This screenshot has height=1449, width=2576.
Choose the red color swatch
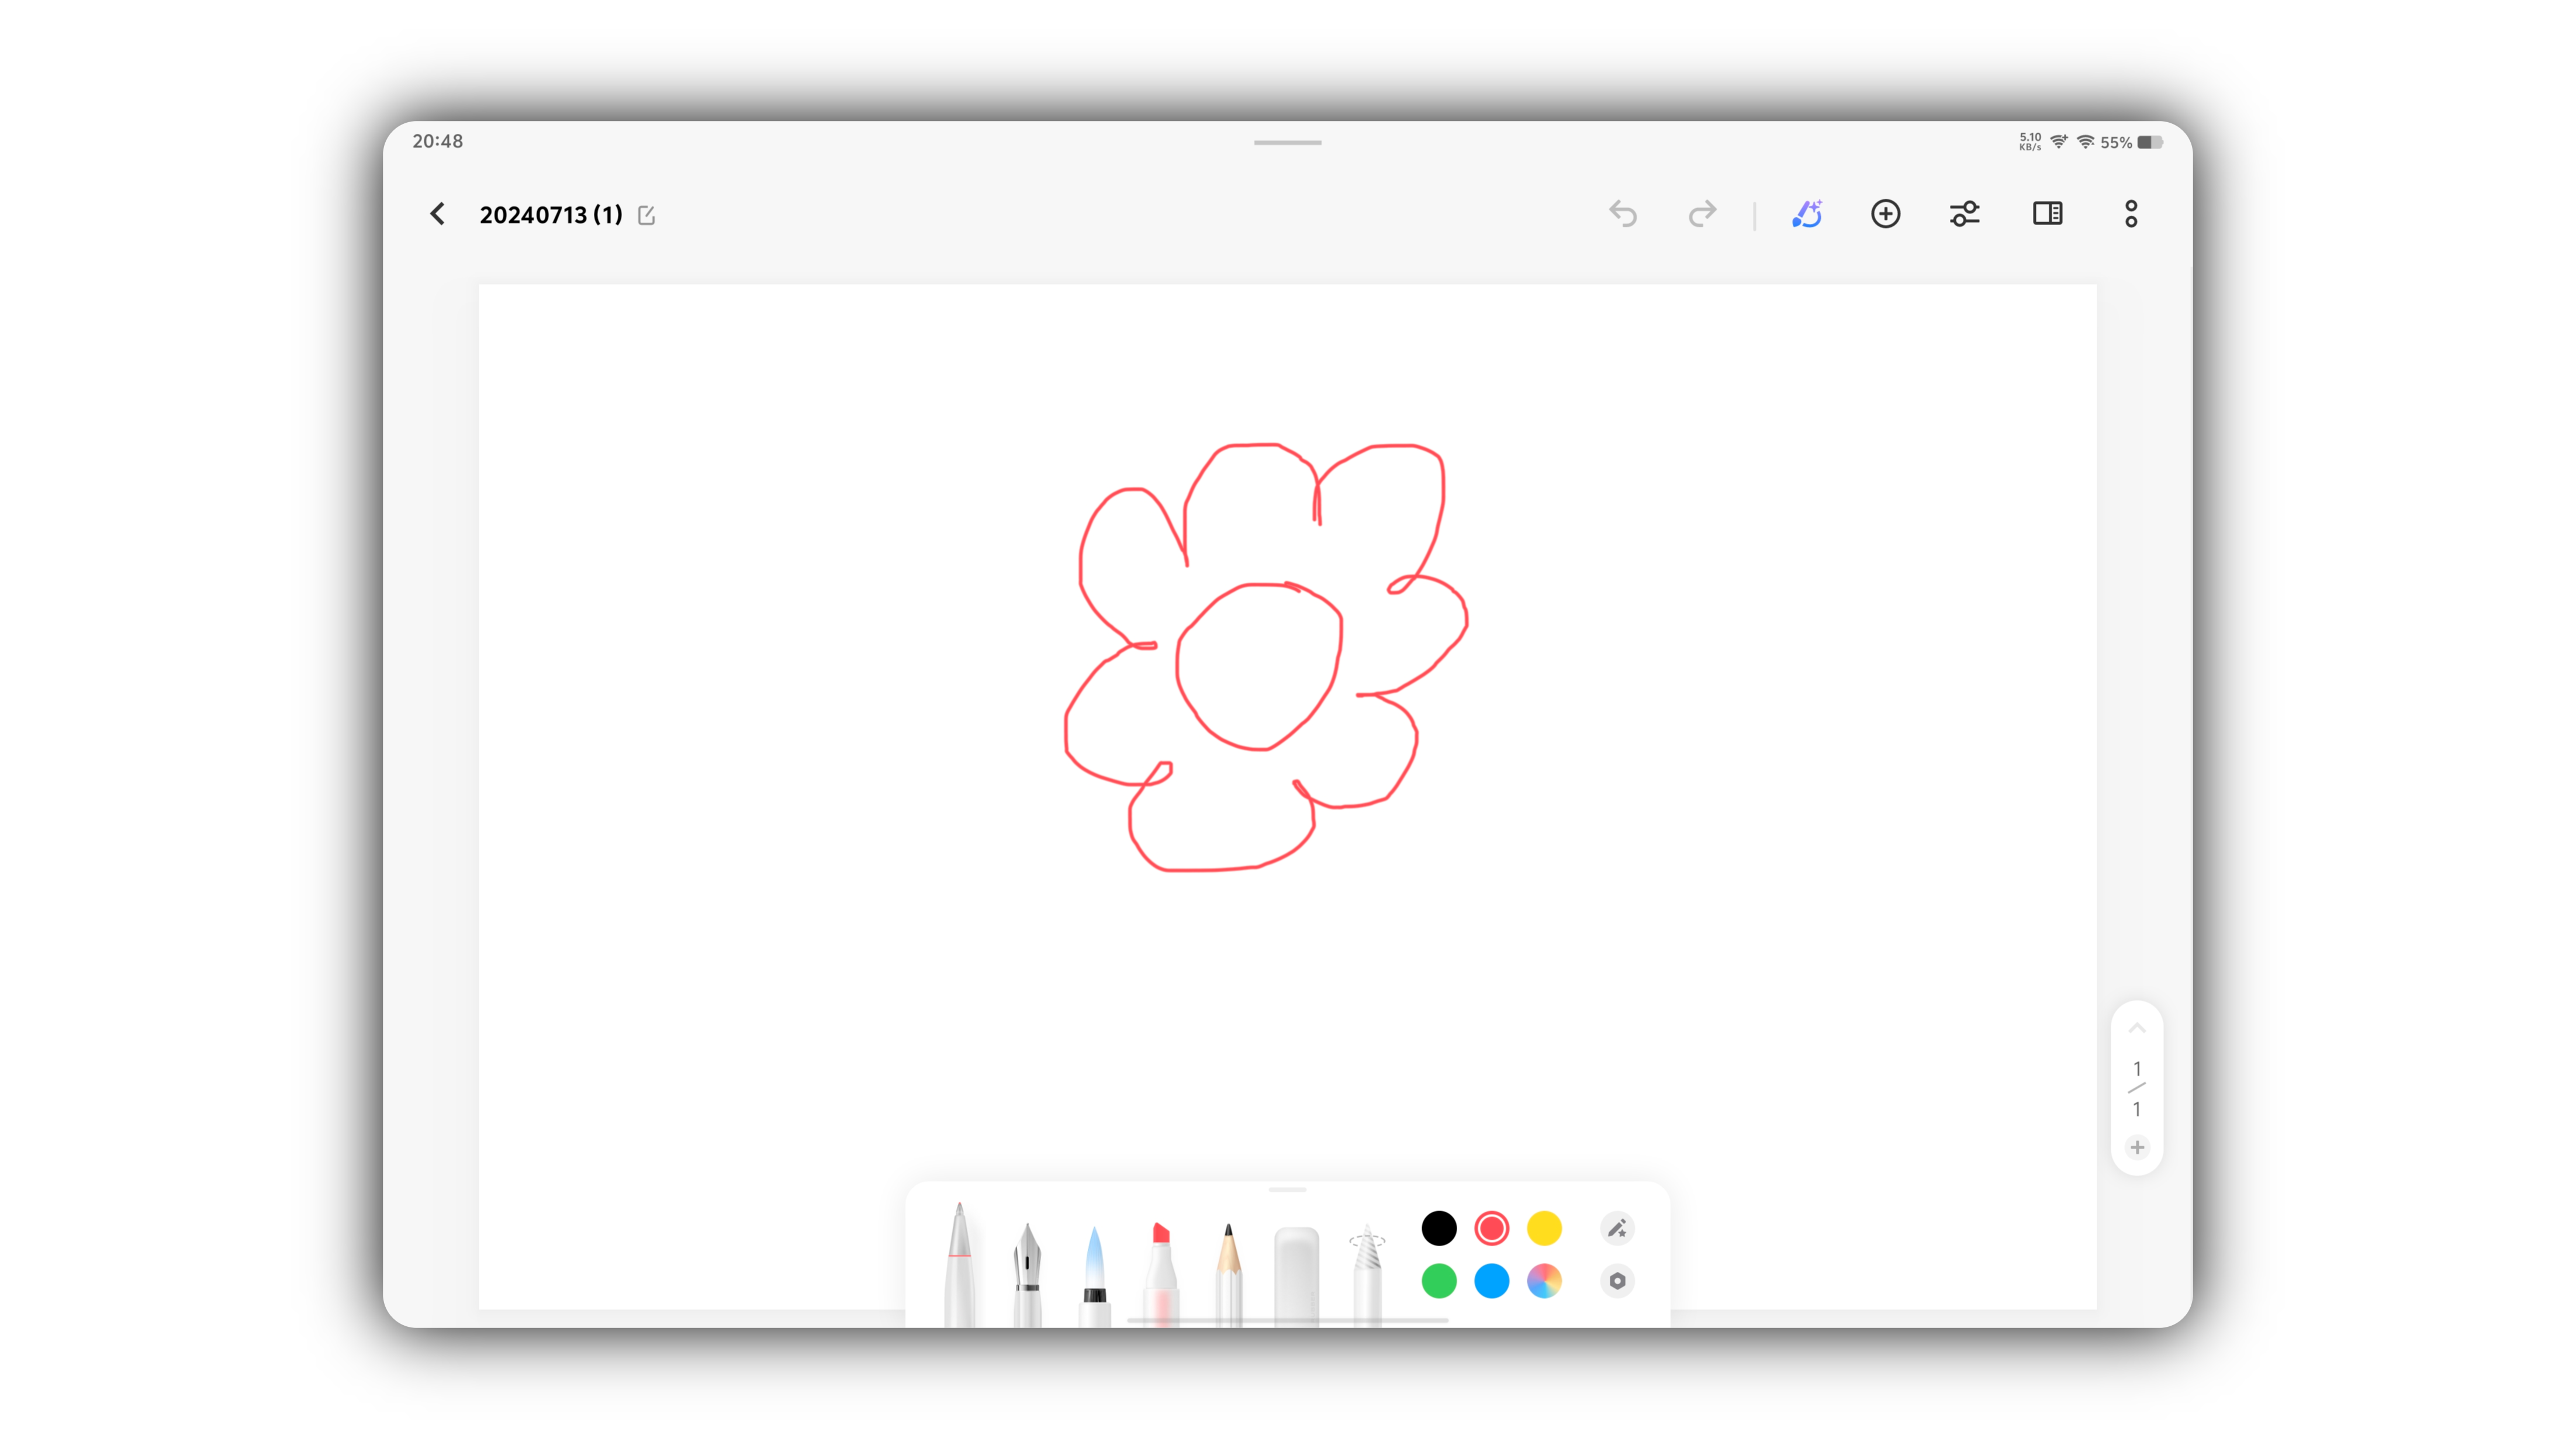[1491, 1228]
